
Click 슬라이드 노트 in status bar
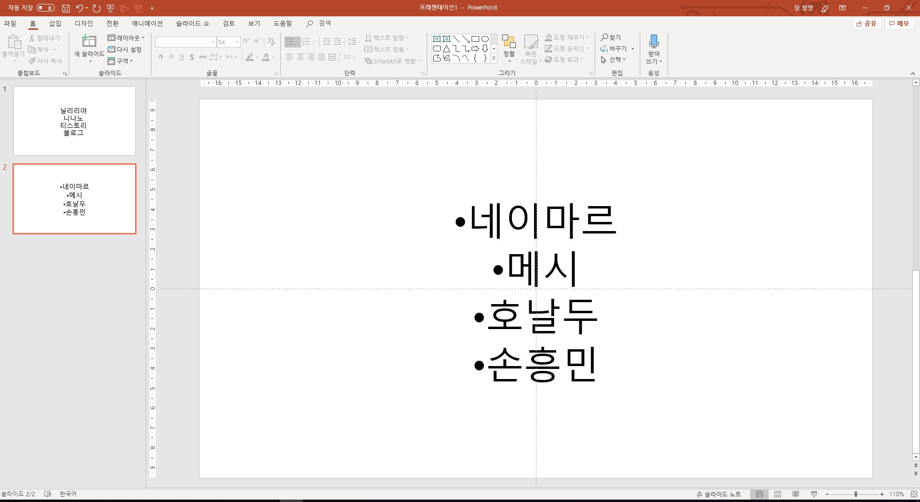[719, 494]
